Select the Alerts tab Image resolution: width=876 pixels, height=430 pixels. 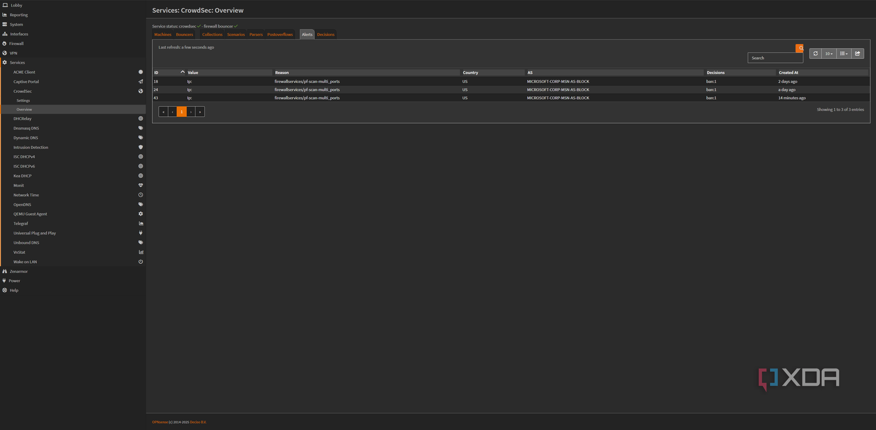coord(307,34)
